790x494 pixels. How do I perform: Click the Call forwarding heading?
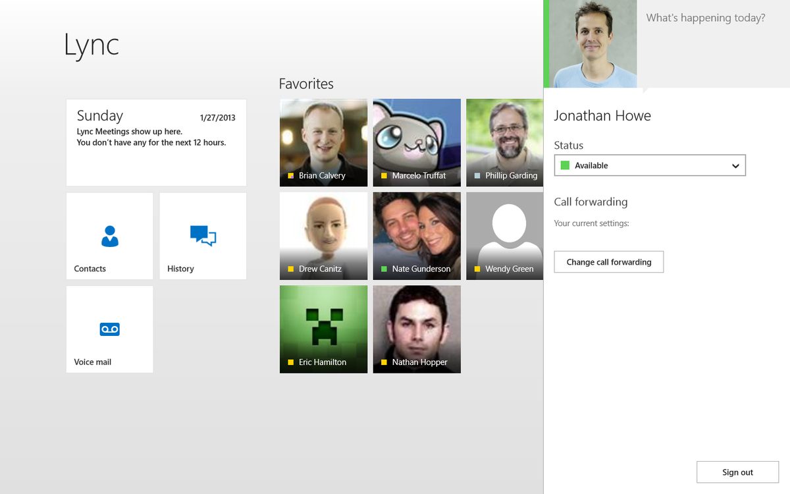(x=591, y=202)
